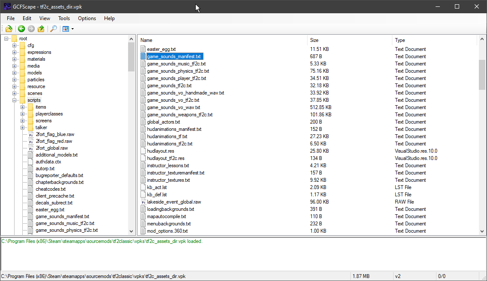Screen dimensions: 487x281
Task: Click the file list scroll up arrow
Action: click(x=482, y=39)
